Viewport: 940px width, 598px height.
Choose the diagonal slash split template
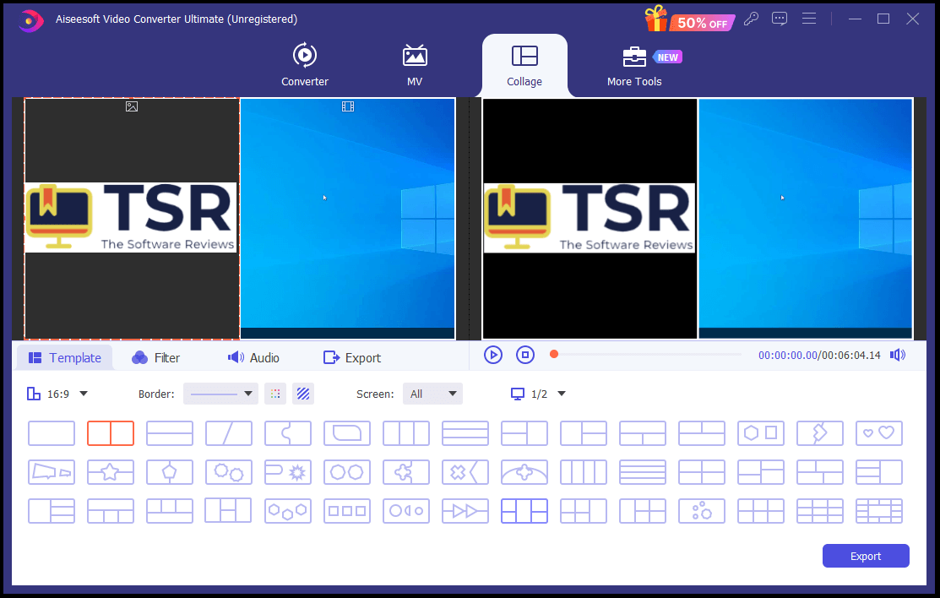tap(228, 433)
